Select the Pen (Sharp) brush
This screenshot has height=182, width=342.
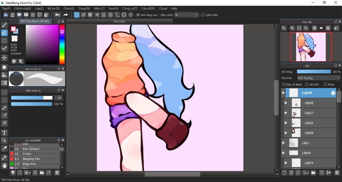tap(34, 149)
